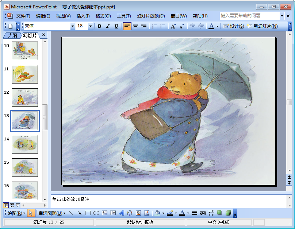295x229 pixels.
Task: Open the 插入(I) menu
Action: tap(83, 16)
